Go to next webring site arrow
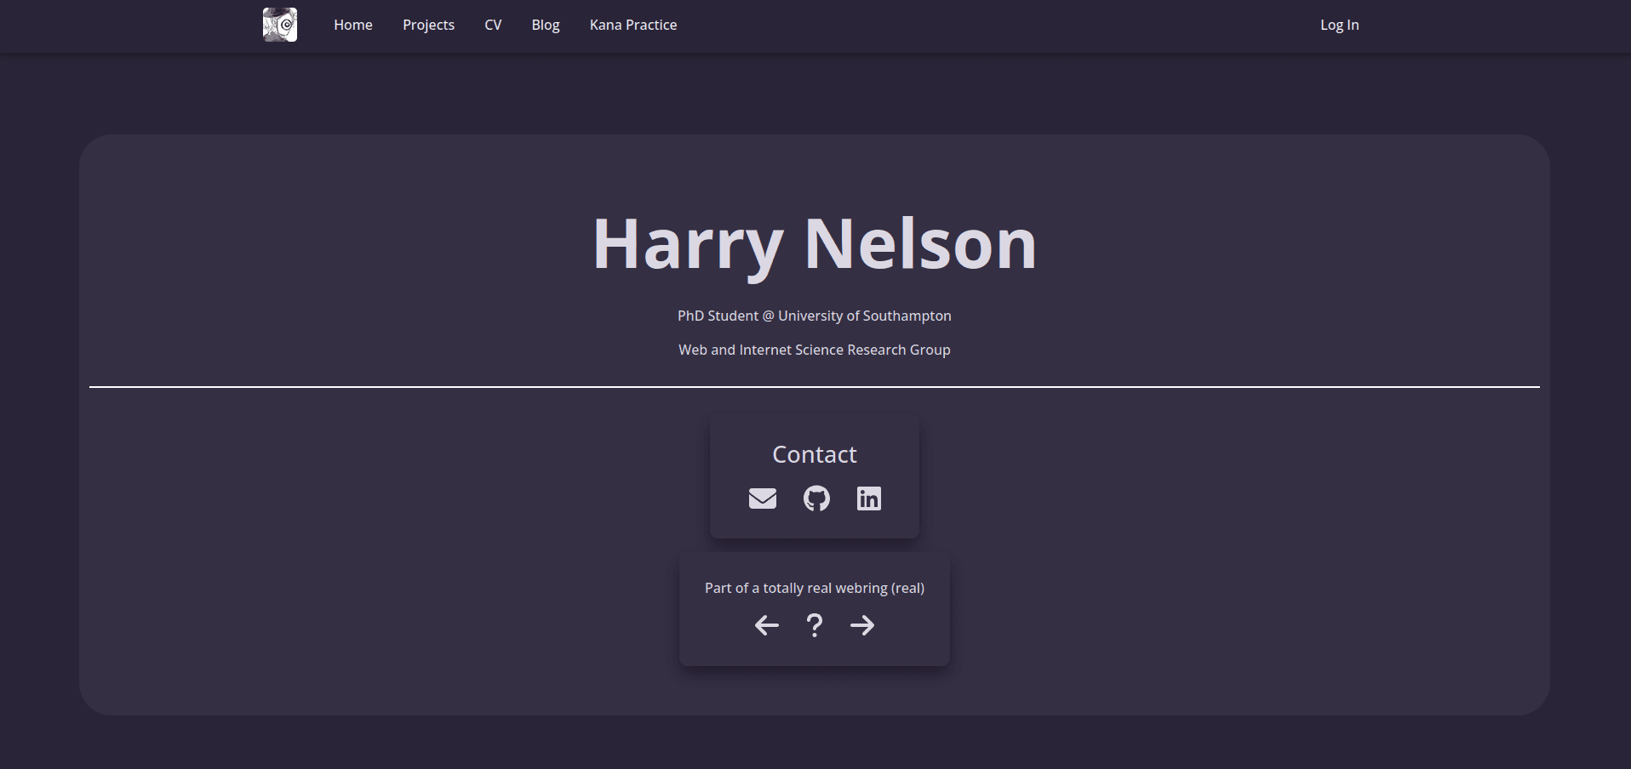Image resolution: width=1631 pixels, height=769 pixels. (x=862, y=625)
